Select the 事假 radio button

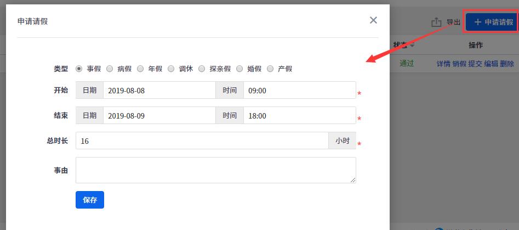click(x=79, y=69)
